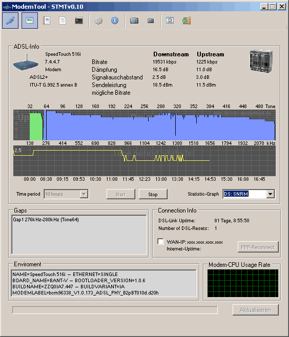Open the notebook log icon
The height and width of the screenshot is (337, 289).
pos(47,20)
